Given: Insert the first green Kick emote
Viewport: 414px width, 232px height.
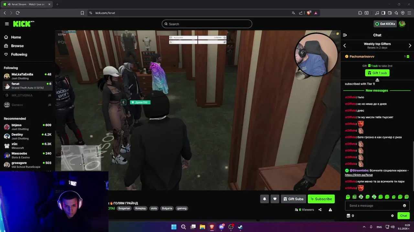Looking at the screenshot, I should point(348,197).
